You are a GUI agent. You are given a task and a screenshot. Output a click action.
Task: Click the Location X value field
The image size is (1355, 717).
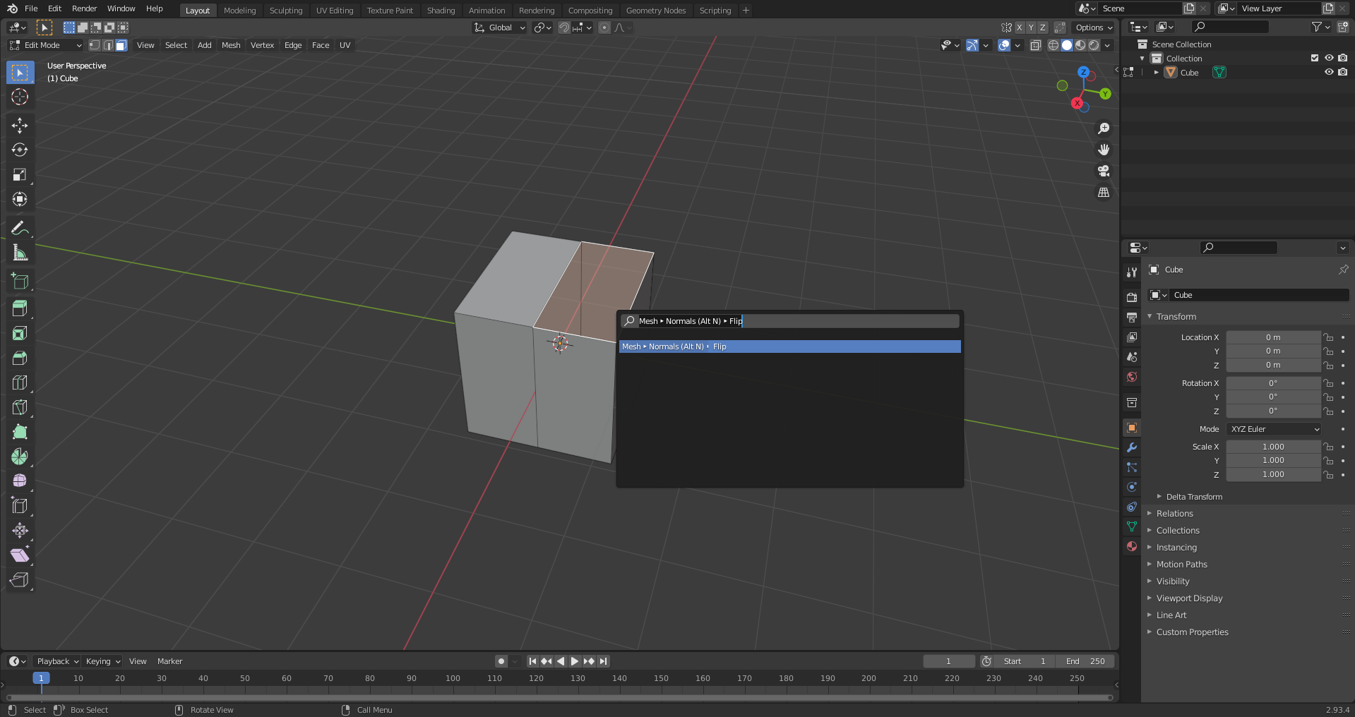point(1273,337)
